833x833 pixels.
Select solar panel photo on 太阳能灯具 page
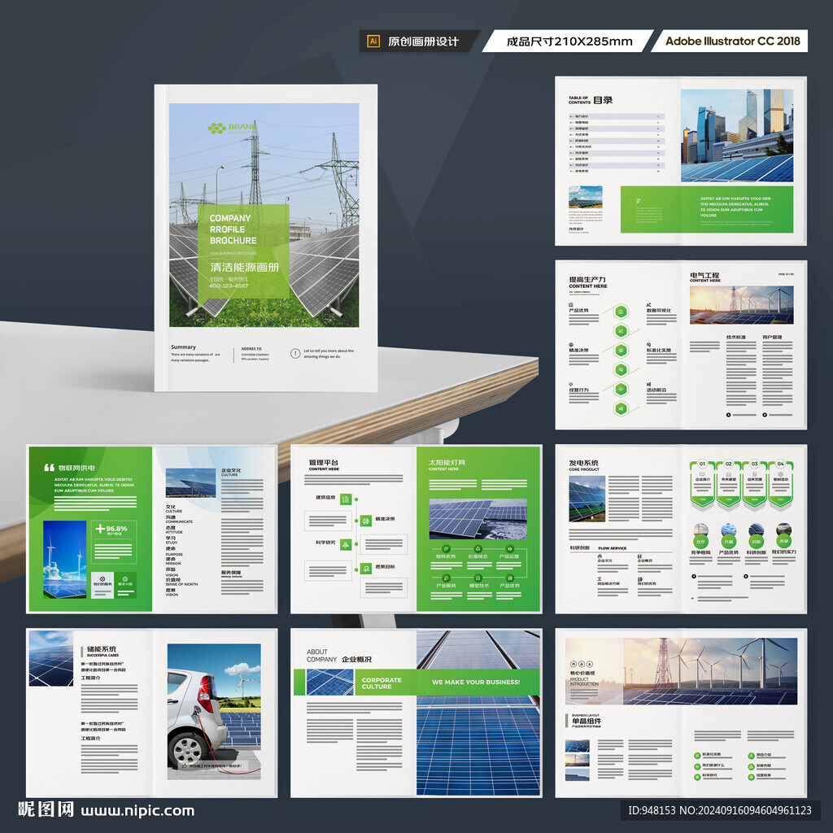(x=478, y=519)
